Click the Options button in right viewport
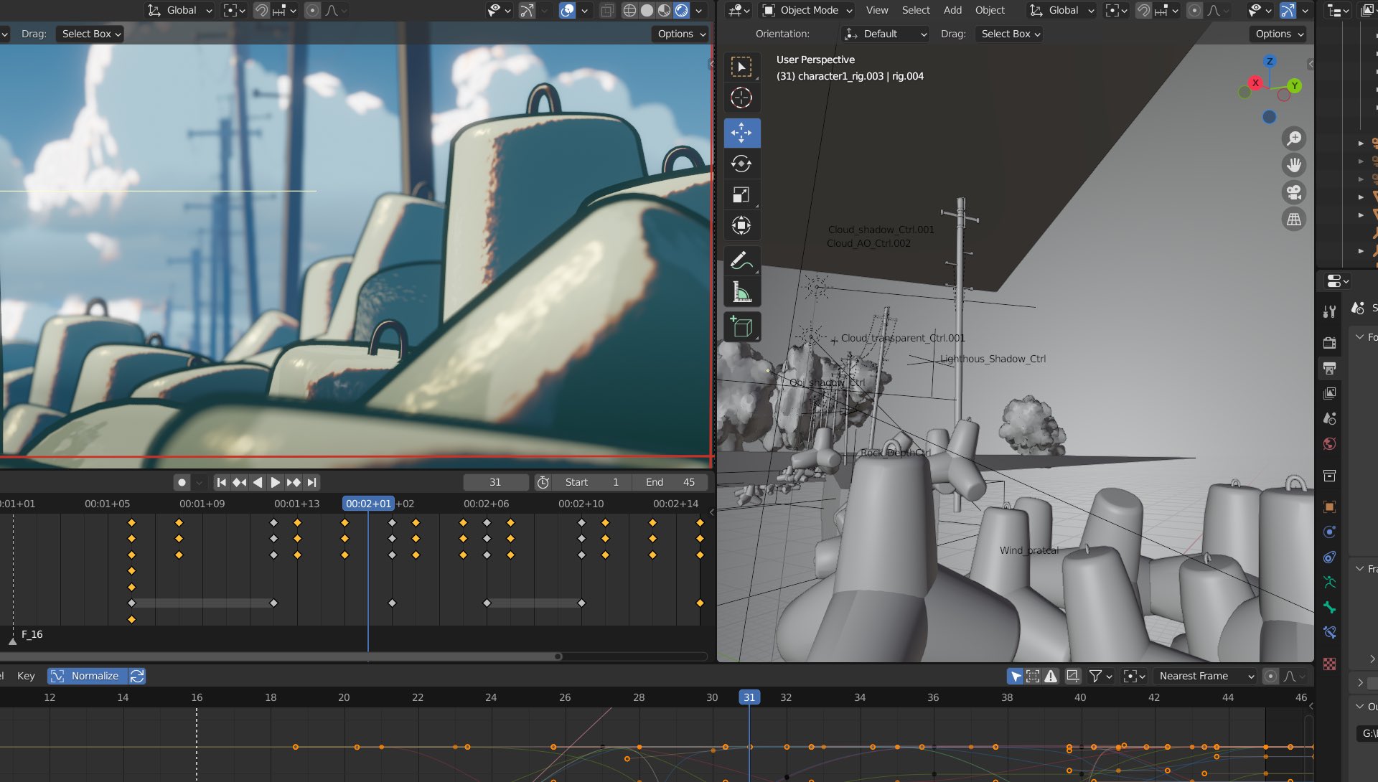The width and height of the screenshot is (1378, 782). 1278,34
